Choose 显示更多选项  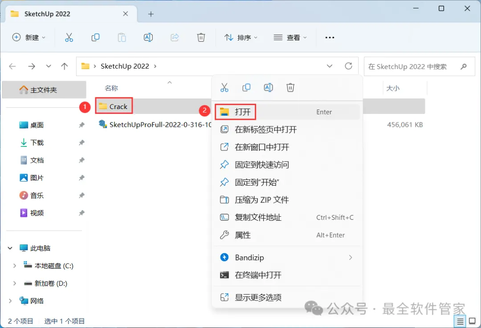[287, 297]
